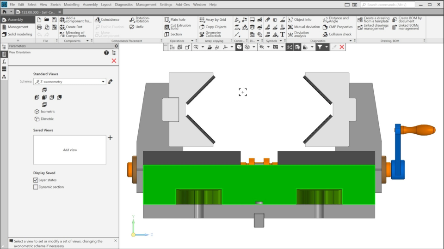Open the filter dropdown arrow in view toolbar
Image resolution: width=444 pixels, height=249 pixels.
[x=327, y=47]
